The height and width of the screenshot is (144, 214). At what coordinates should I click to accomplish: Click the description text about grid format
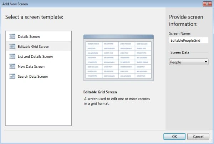pyautogui.click(x=117, y=101)
